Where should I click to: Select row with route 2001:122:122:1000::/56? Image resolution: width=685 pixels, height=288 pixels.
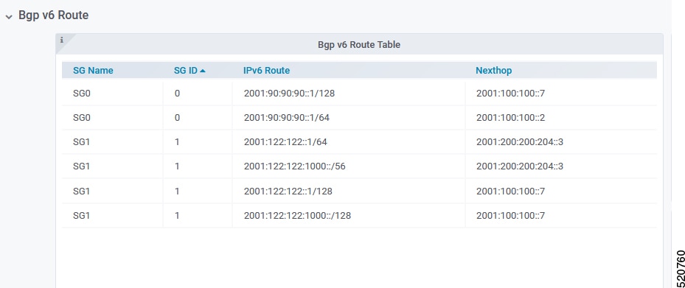(359, 166)
